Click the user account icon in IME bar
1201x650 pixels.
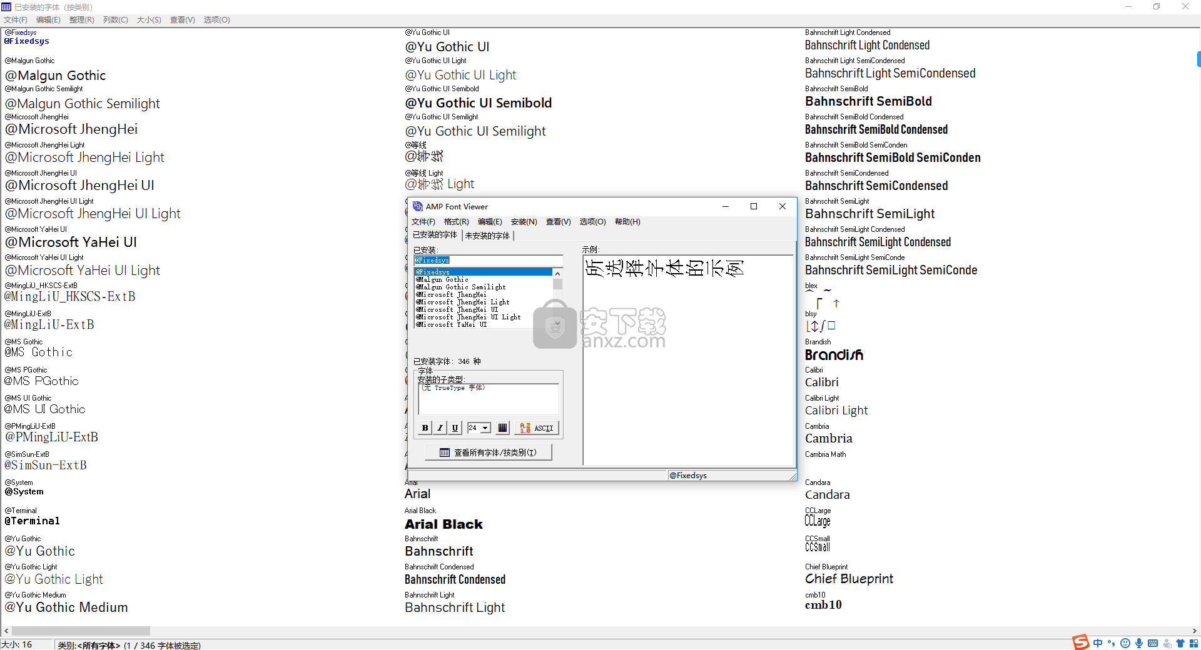tap(1167, 643)
